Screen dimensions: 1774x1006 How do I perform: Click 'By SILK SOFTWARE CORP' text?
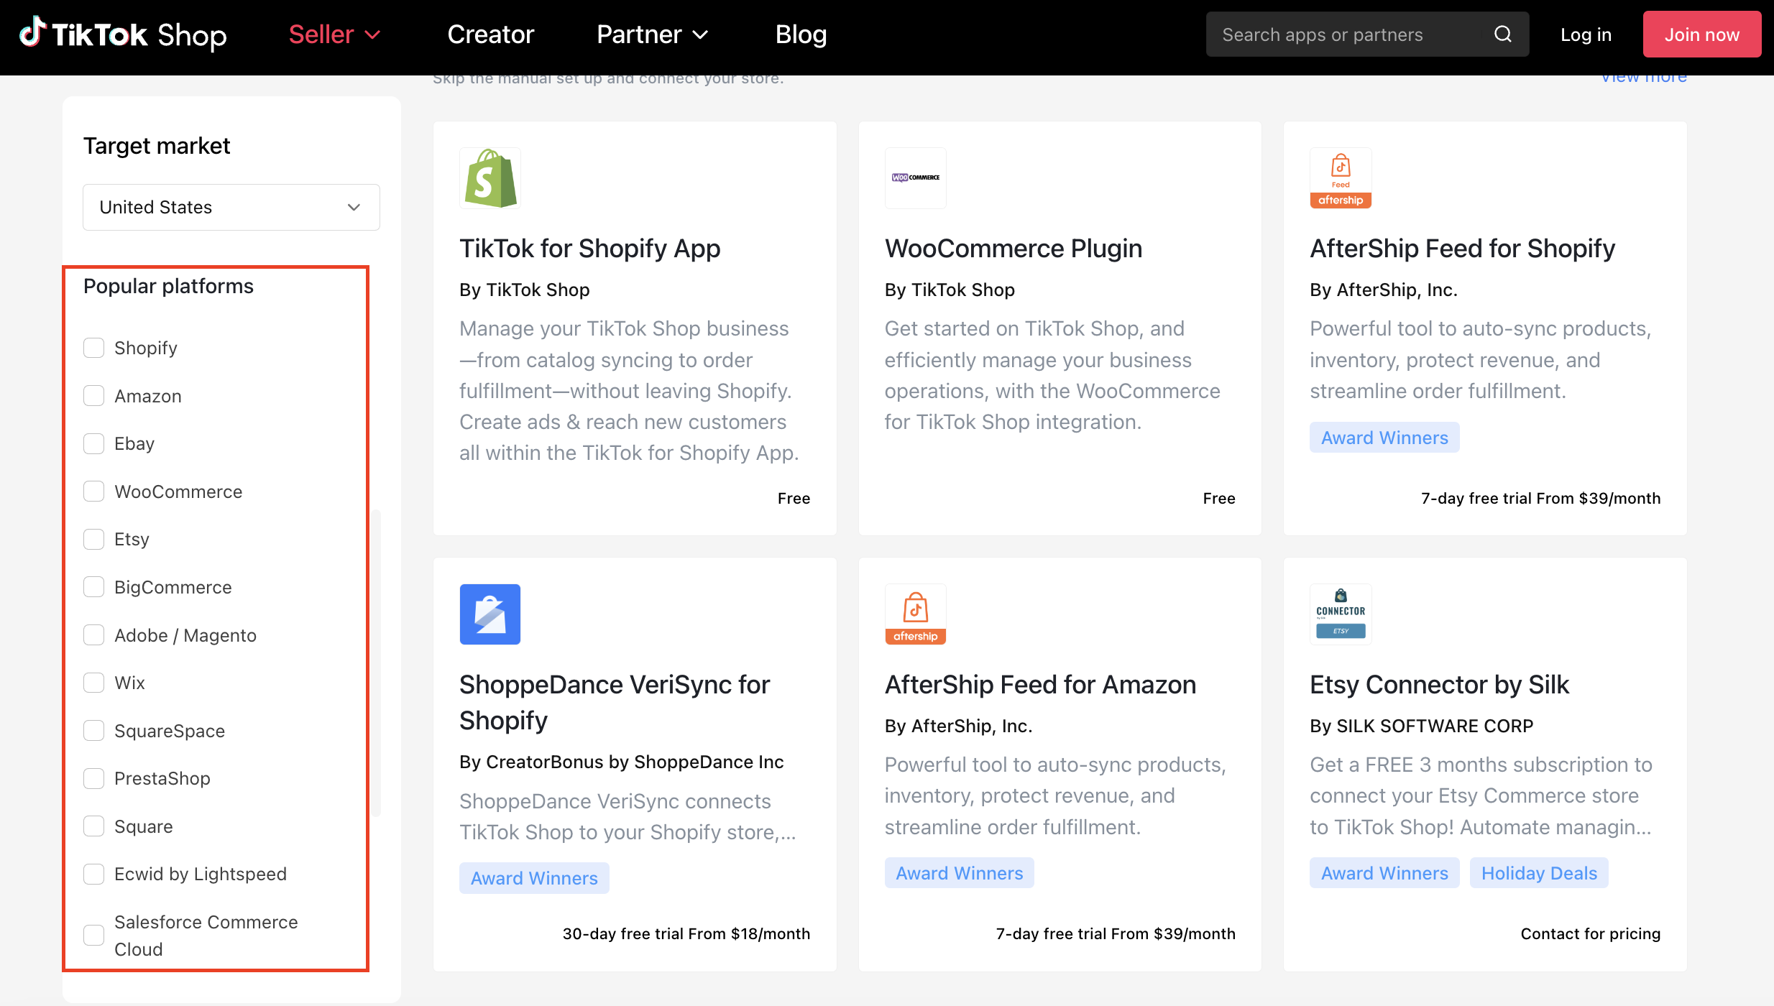coord(1421,726)
